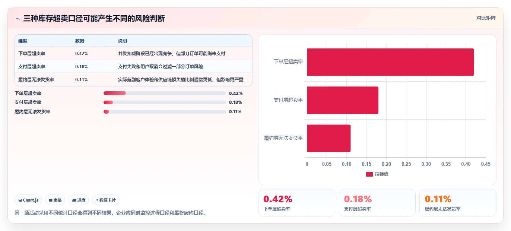
Task: Select the Chart.js tag chip
Action: (x=29, y=200)
